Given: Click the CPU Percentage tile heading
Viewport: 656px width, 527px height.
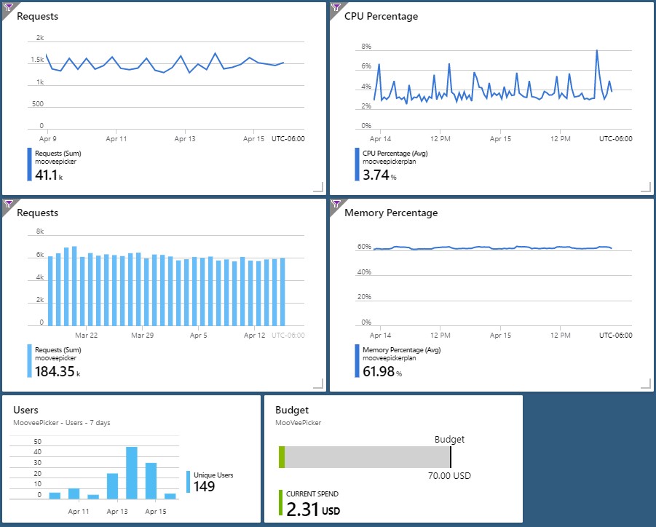Looking at the screenshot, I should 381,16.
